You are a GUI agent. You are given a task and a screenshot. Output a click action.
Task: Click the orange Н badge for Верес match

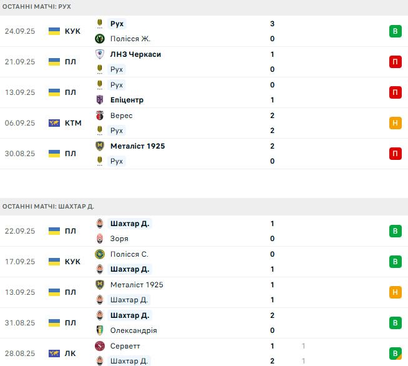pos(396,123)
